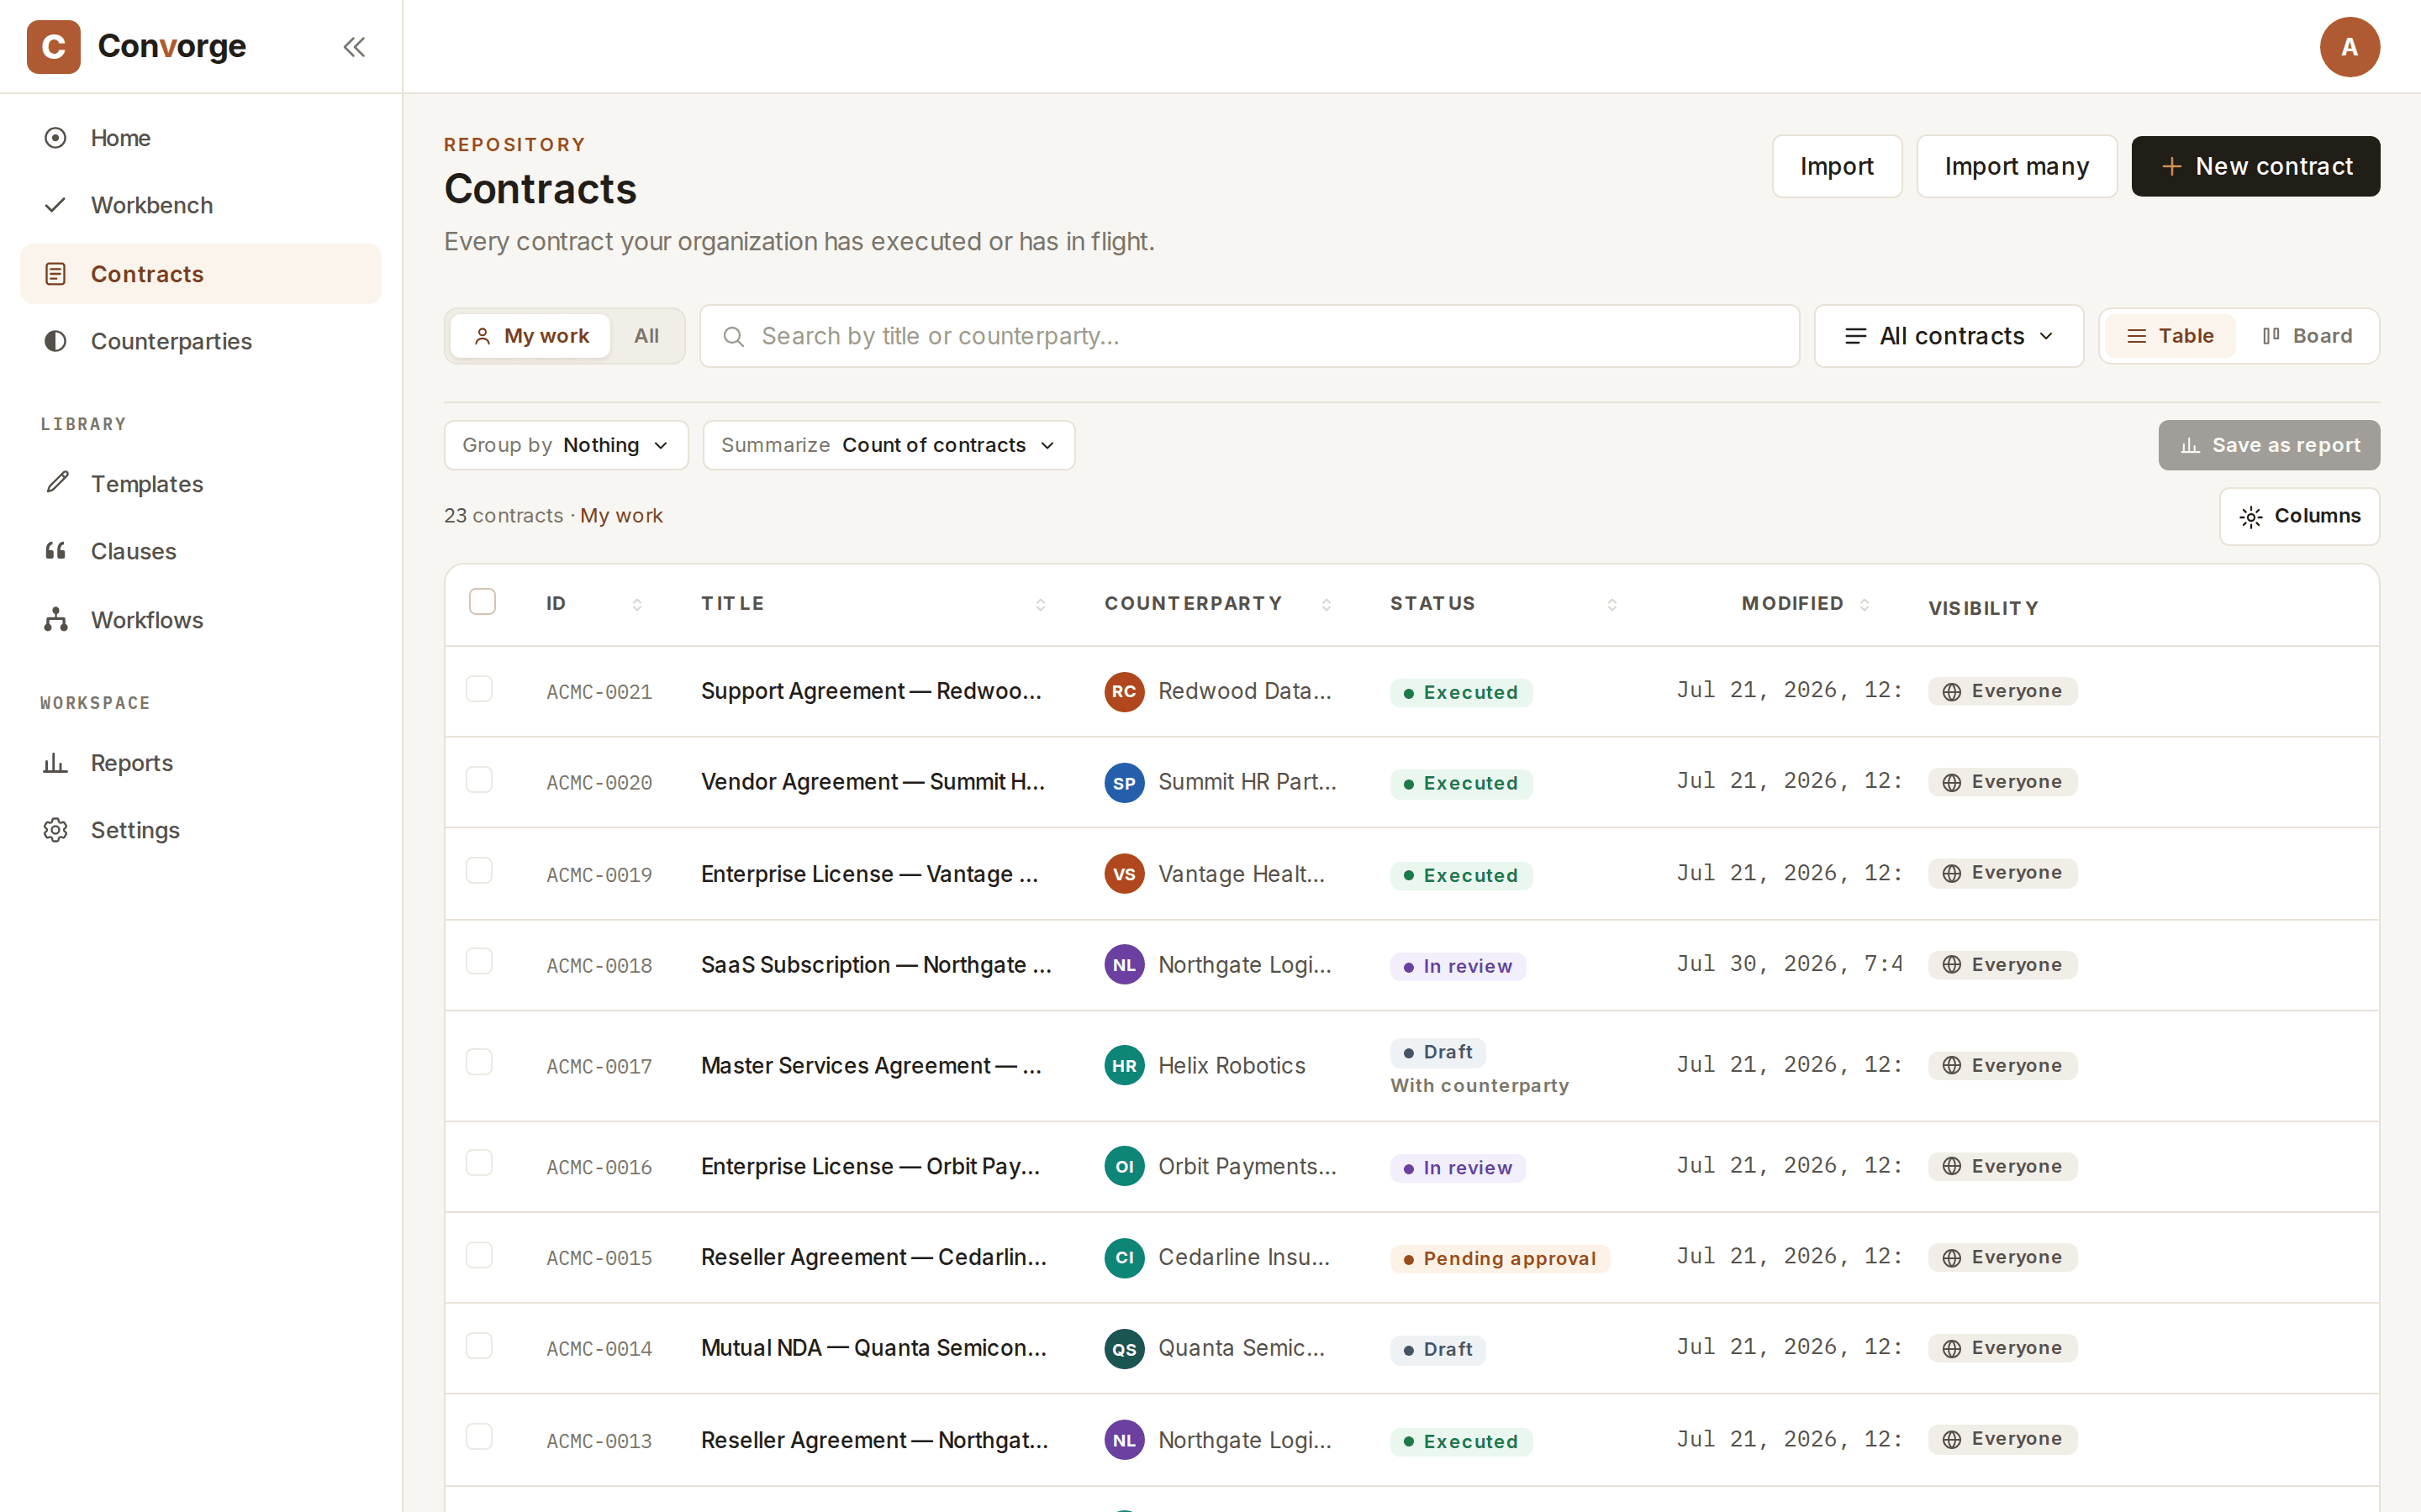The image size is (2421, 1512).
Task: Click the Import button
Action: [x=1837, y=166]
